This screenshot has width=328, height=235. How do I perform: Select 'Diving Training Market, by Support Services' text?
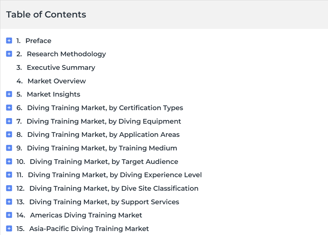click(x=104, y=202)
